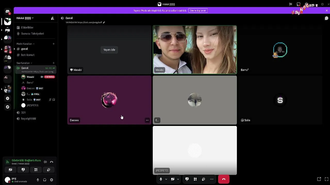
Task: Collapse the Metin Kanalları category
Action: pos(25,44)
